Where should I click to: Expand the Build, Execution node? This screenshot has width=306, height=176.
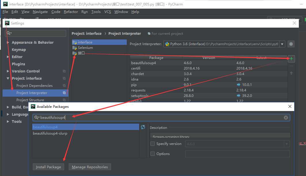8,107
